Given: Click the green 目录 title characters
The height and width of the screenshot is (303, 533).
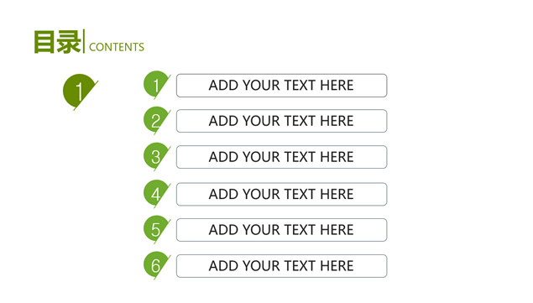Looking at the screenshot, I should (57, 42).
